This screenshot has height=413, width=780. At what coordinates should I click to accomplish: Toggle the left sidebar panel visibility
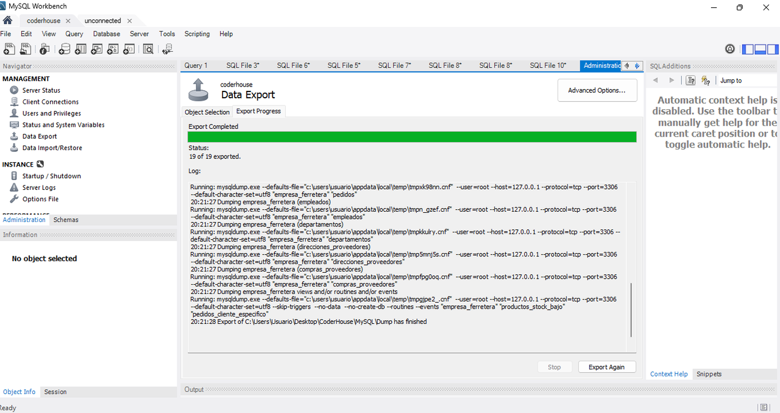[748, 49]
